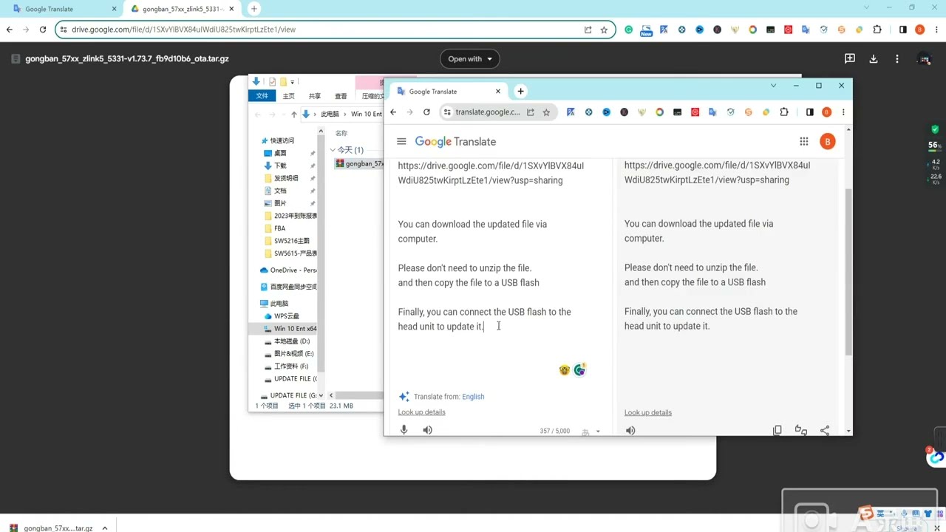The height and width of the screenshot is (532, 946).
Task: Add a comment in Drive viewer
Action: [x=850, y=59]
